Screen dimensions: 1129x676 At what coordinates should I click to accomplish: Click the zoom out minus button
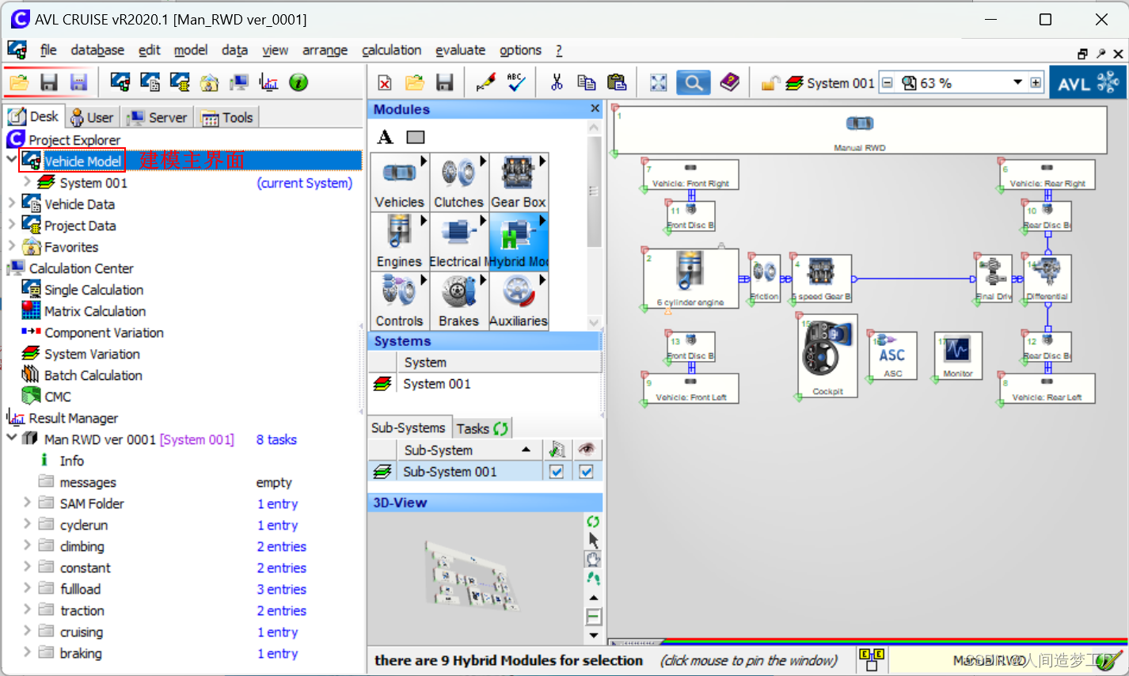click(888, 82)
